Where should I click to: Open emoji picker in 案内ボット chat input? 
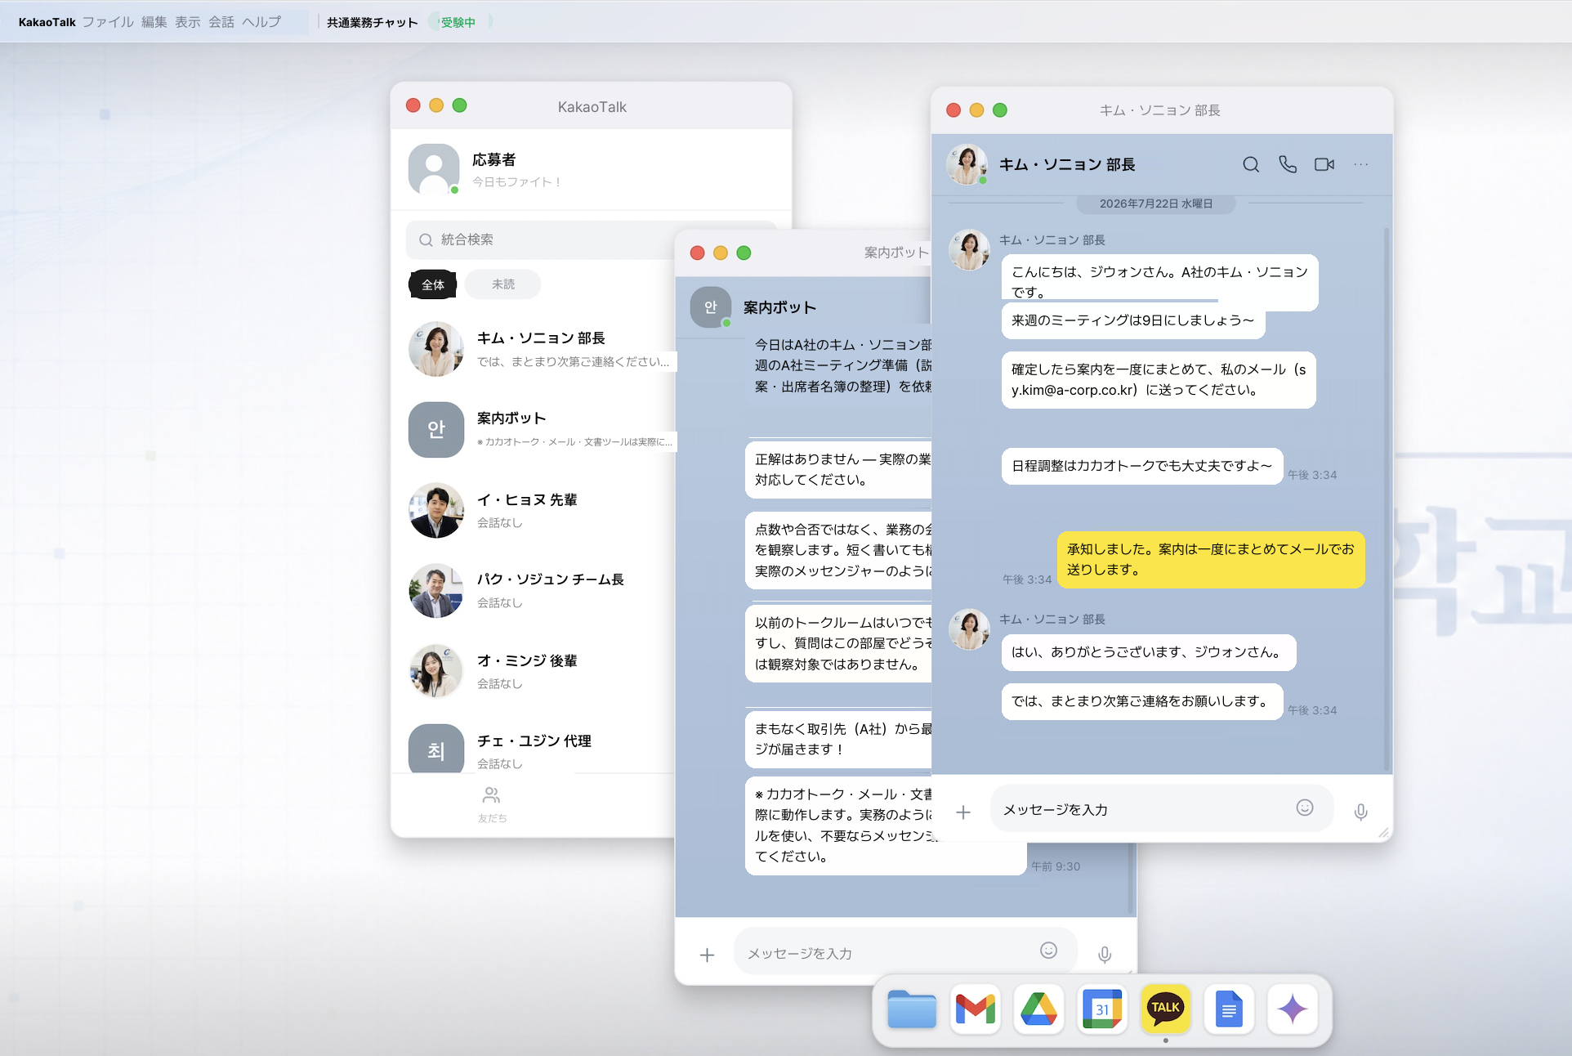coord(1049,950)
